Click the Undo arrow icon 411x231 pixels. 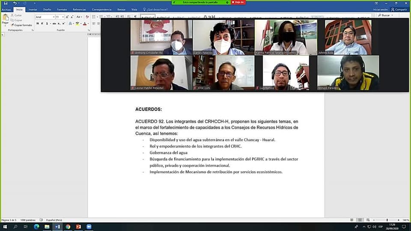coord(15,3)
